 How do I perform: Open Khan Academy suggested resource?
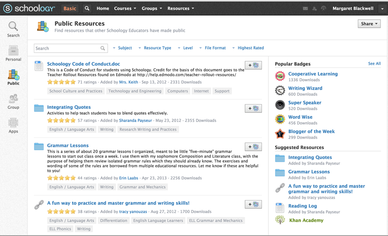[x=306, y=220]
